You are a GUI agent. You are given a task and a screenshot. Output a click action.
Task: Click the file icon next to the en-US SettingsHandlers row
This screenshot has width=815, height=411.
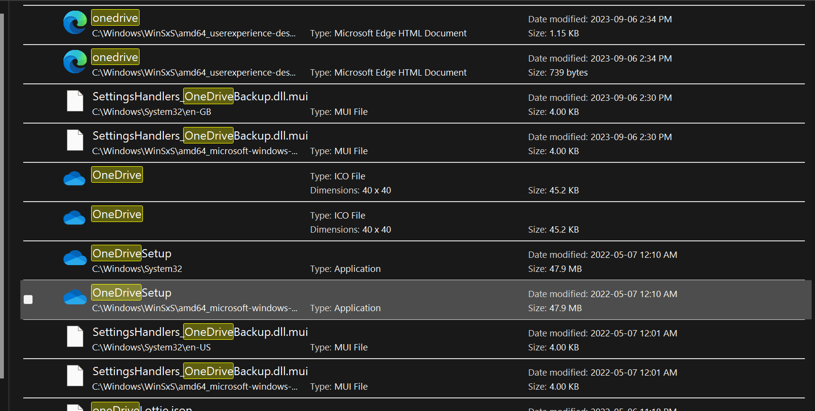75,336
